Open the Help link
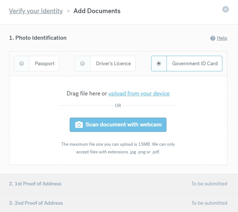This screenshot has width=238, height=212. pyautogui.click(x=222, y=38)
